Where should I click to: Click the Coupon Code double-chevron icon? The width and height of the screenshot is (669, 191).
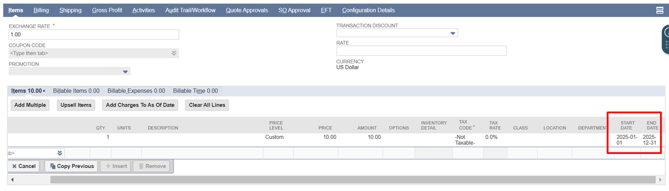point(174,53)
